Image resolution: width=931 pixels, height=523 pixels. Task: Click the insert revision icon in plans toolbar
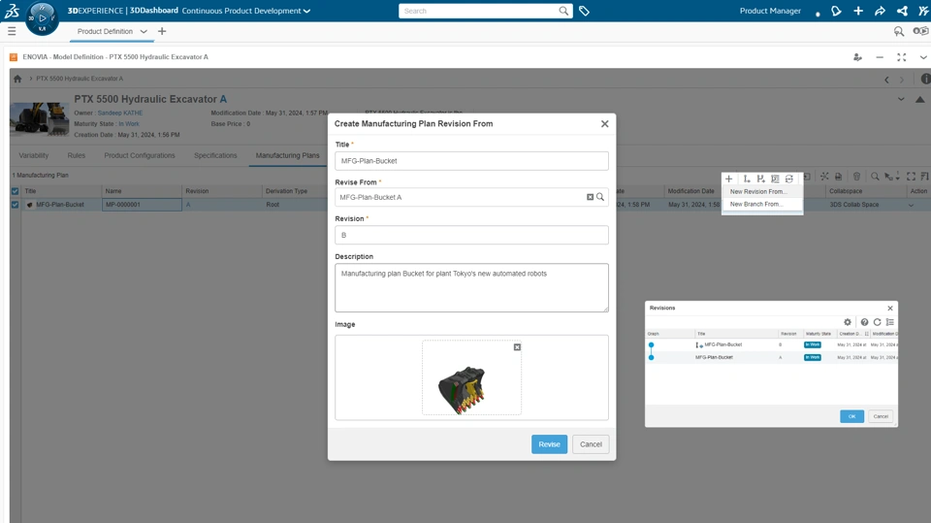pos(747,179)
